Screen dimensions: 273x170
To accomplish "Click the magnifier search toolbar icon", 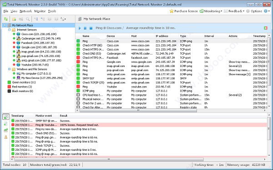I will [27, 19].
